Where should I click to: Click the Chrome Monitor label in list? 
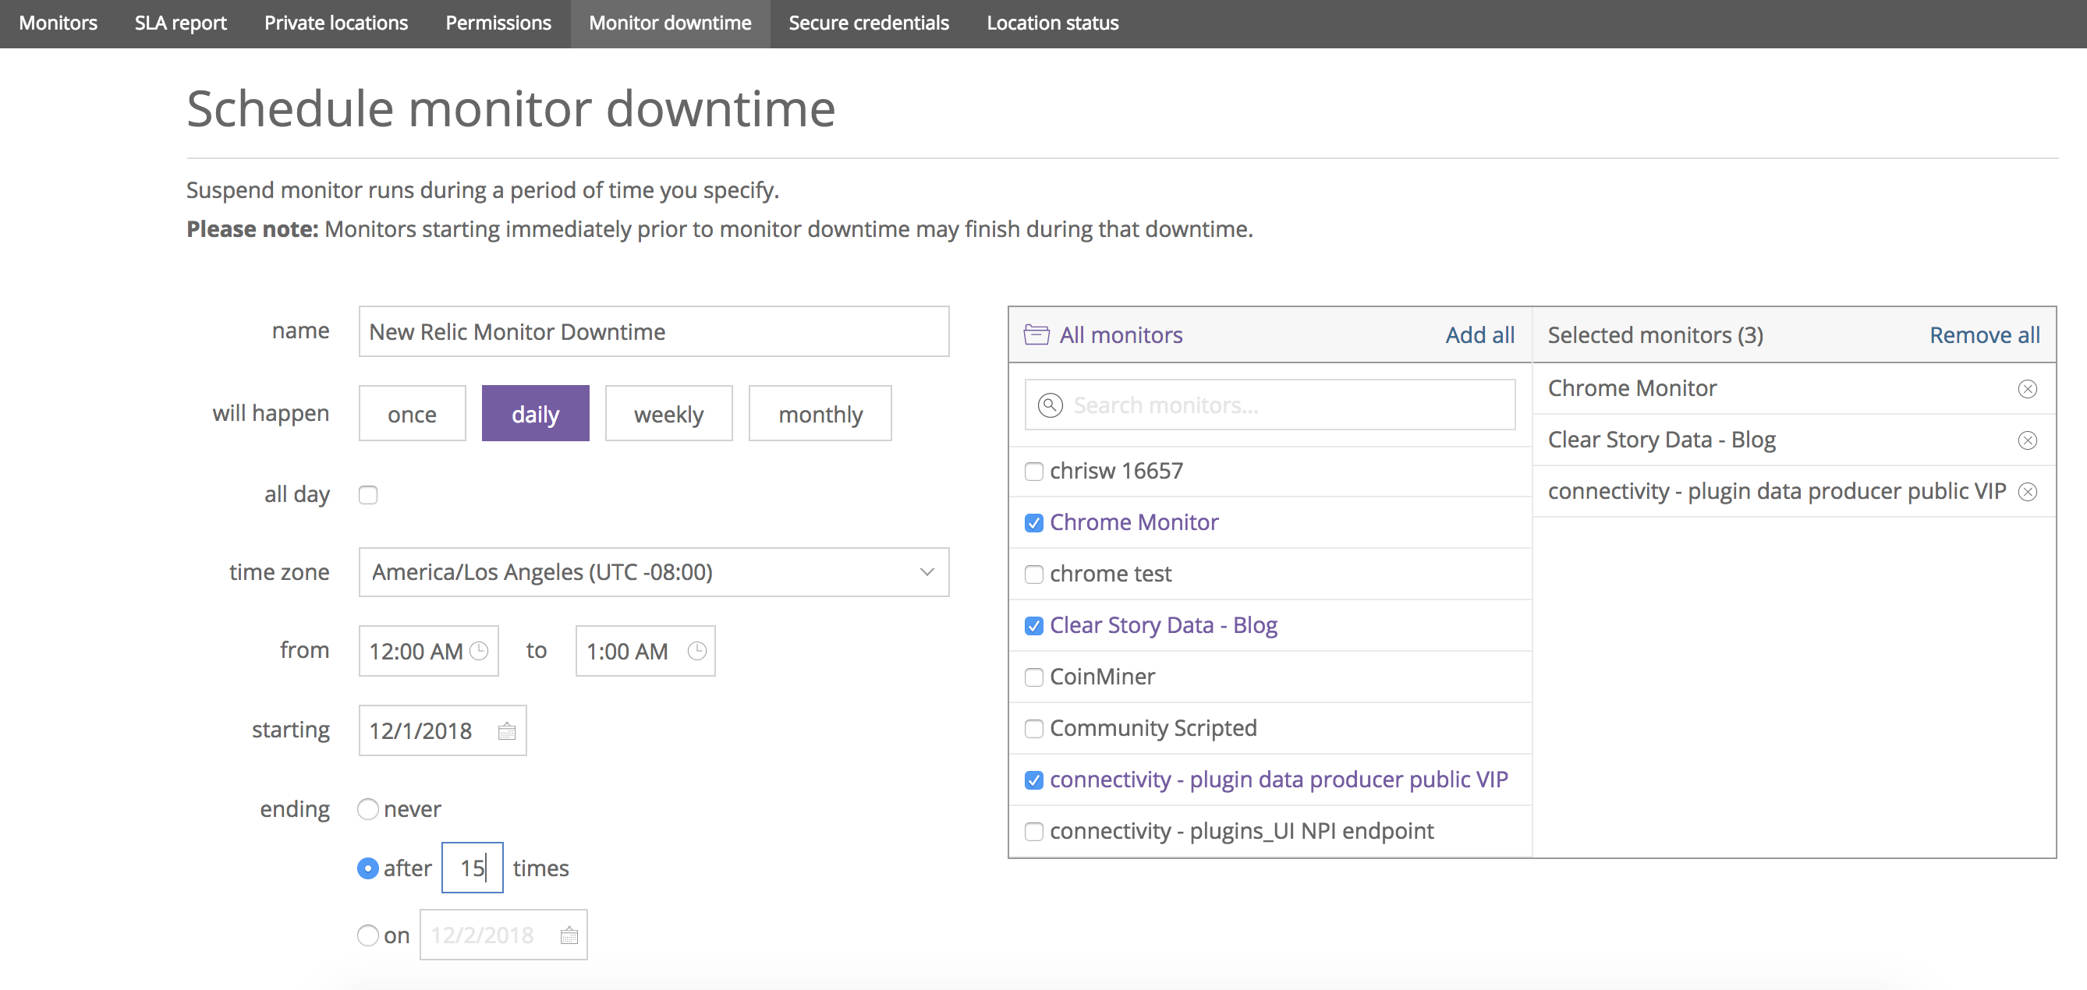click(1133, 522)
